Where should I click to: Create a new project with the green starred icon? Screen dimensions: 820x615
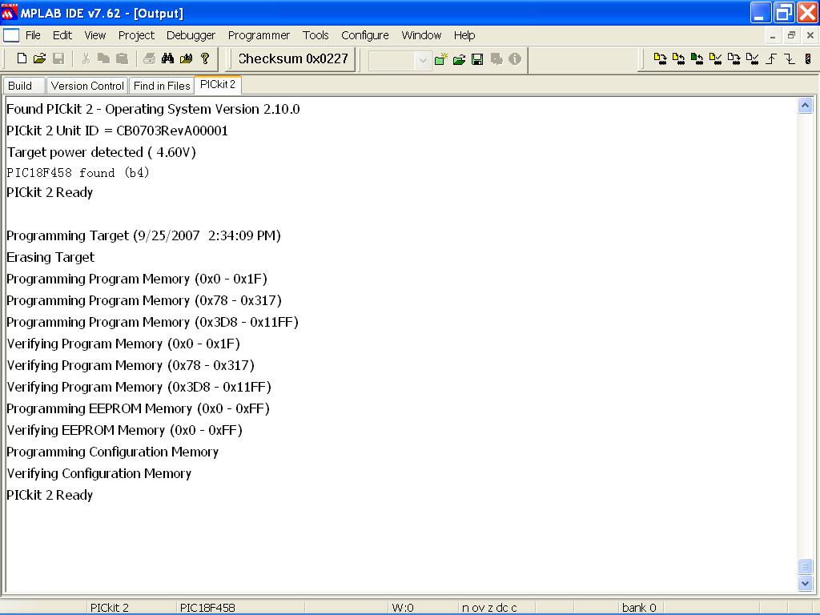click(441, 59)
